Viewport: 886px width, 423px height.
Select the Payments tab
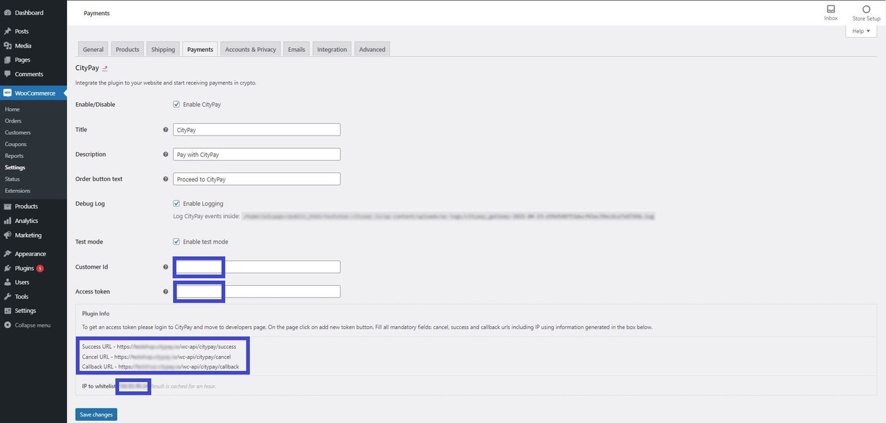click(x=200, y=49)
